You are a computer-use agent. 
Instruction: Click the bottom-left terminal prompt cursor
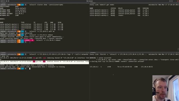(x=30, y=68)
